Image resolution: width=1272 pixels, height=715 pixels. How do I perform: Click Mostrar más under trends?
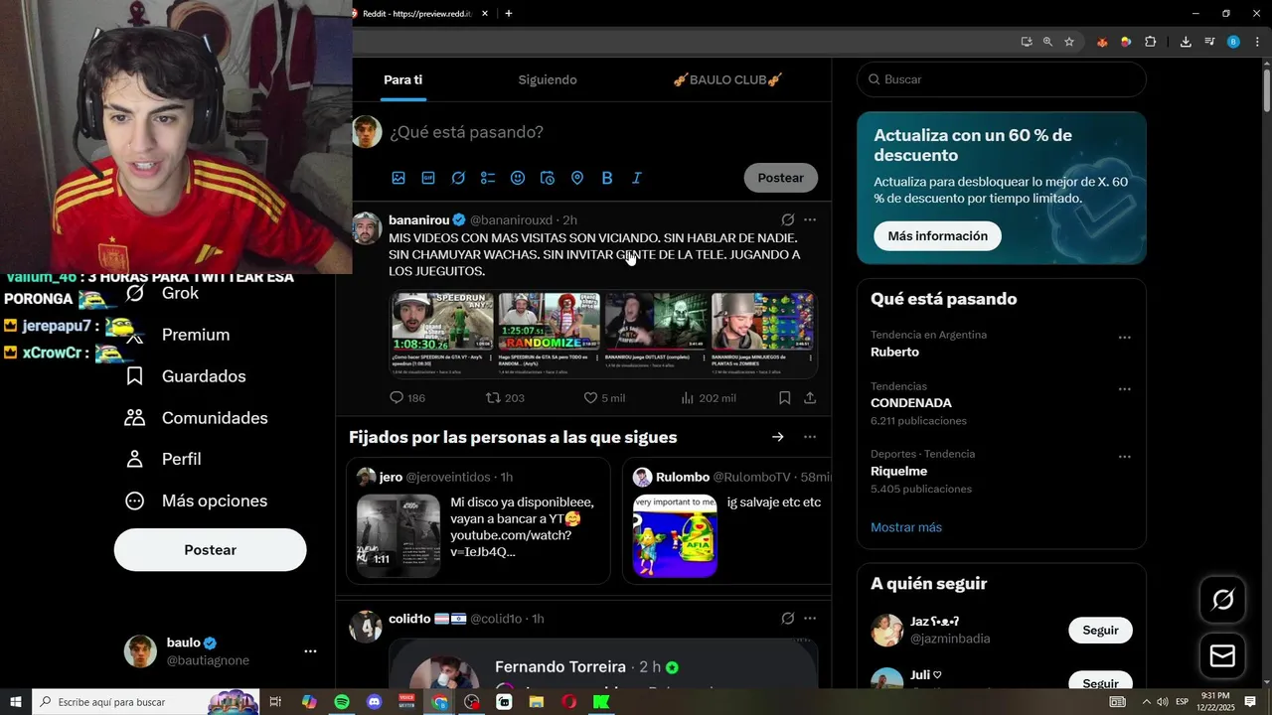(906, 527)
